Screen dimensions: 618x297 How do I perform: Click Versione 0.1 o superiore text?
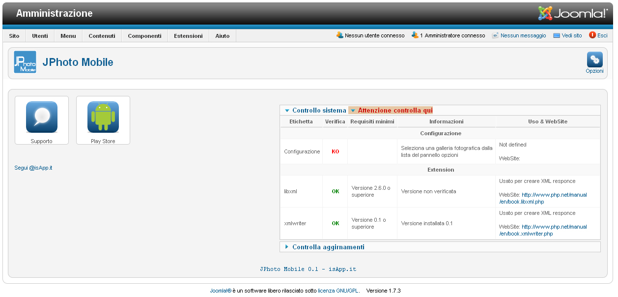coord(369,224)
